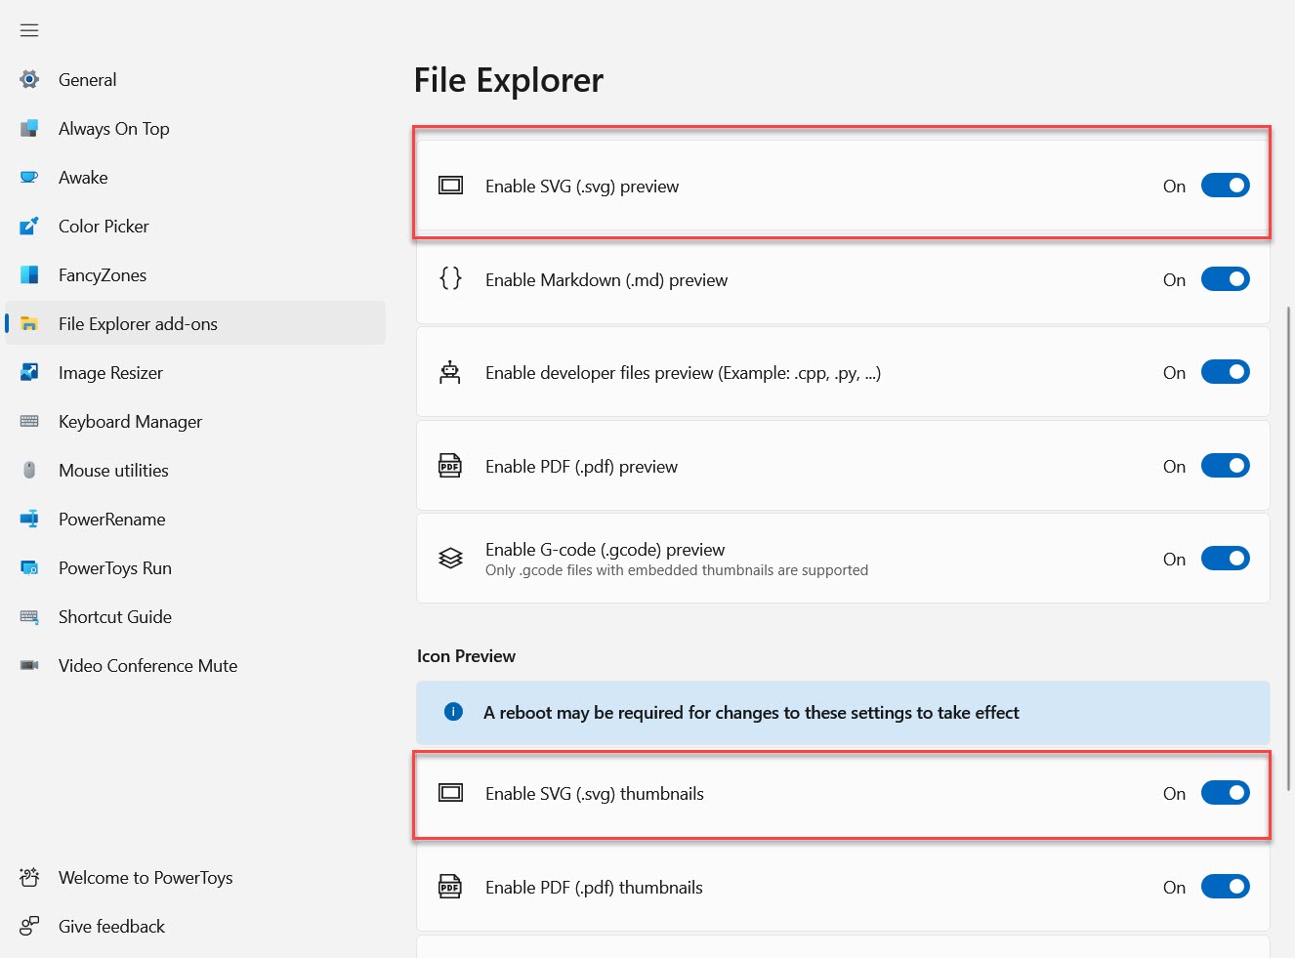The image size is (1295, 958).
Task: Open Image Resizer settings
Action: (195, 372)
